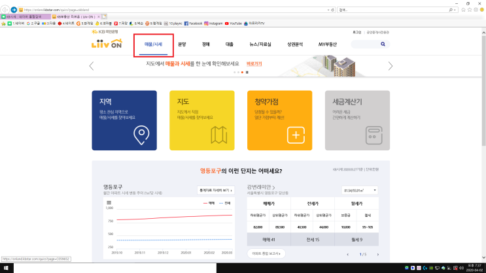Click the taskbar clock

click(475, 268)
